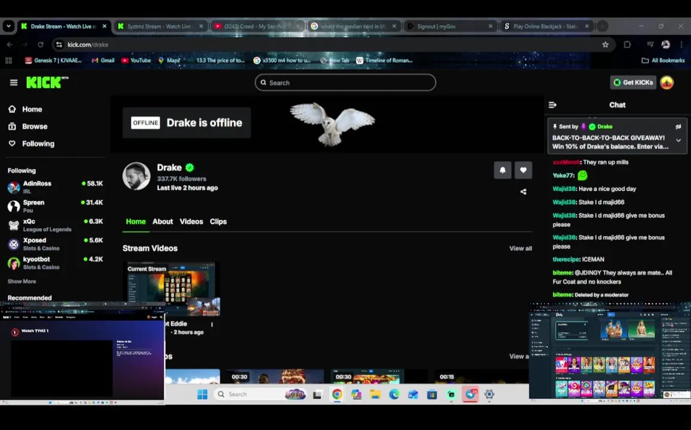Toggle notification bell for Drake
The image size is (691, 430).
coord(502,170)
